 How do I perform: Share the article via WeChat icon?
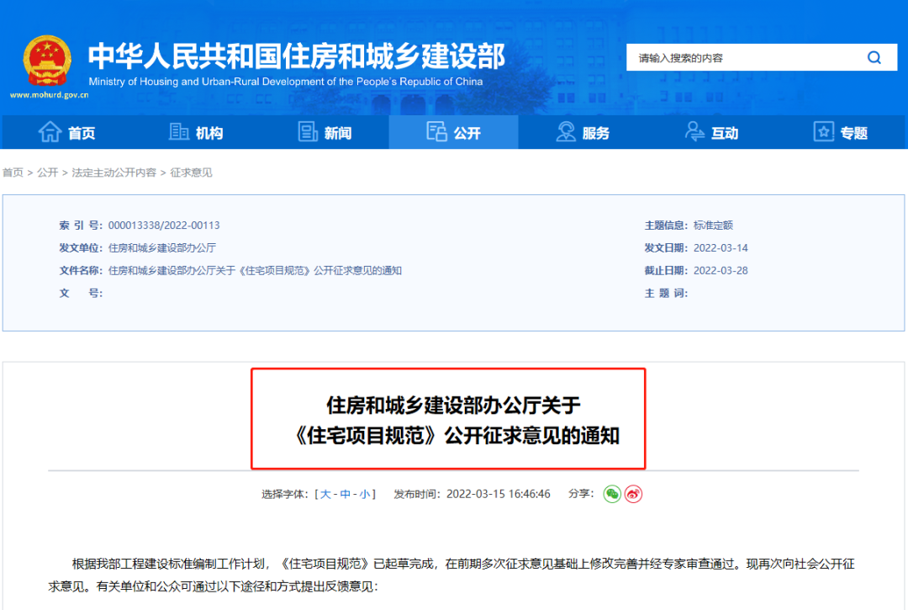[x=612, y=494]
